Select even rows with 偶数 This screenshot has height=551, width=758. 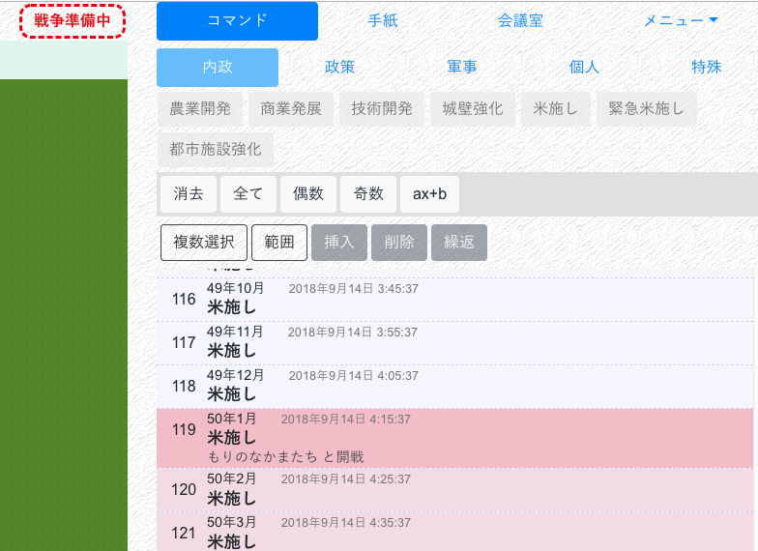(x=308, y=194)
